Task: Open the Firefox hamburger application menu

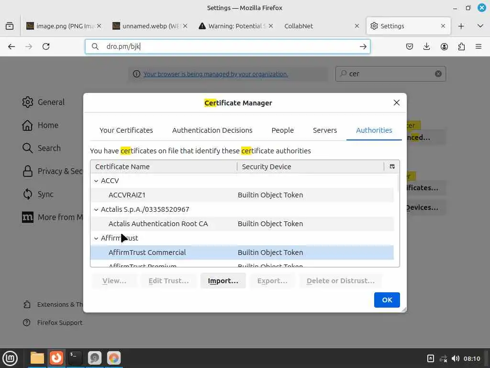Action: click(479, 46)
